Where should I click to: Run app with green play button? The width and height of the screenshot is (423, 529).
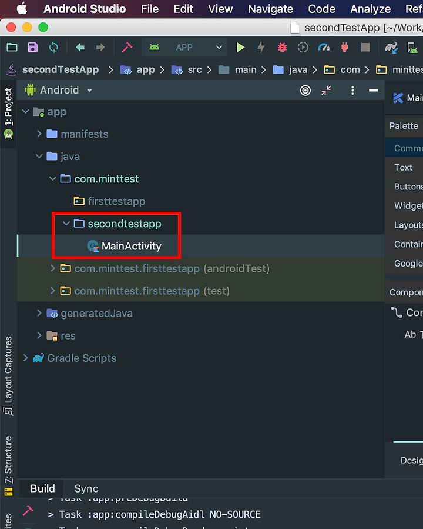[x=240, y=47]
